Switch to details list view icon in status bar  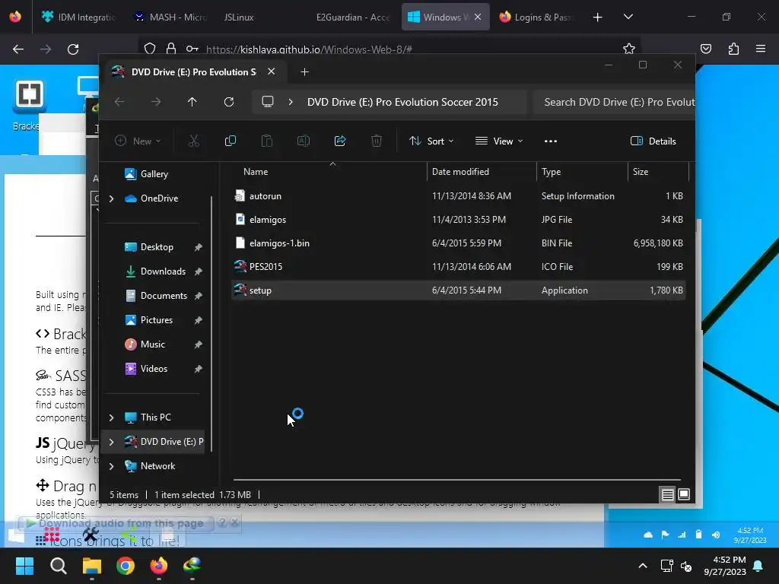[667, 494]
